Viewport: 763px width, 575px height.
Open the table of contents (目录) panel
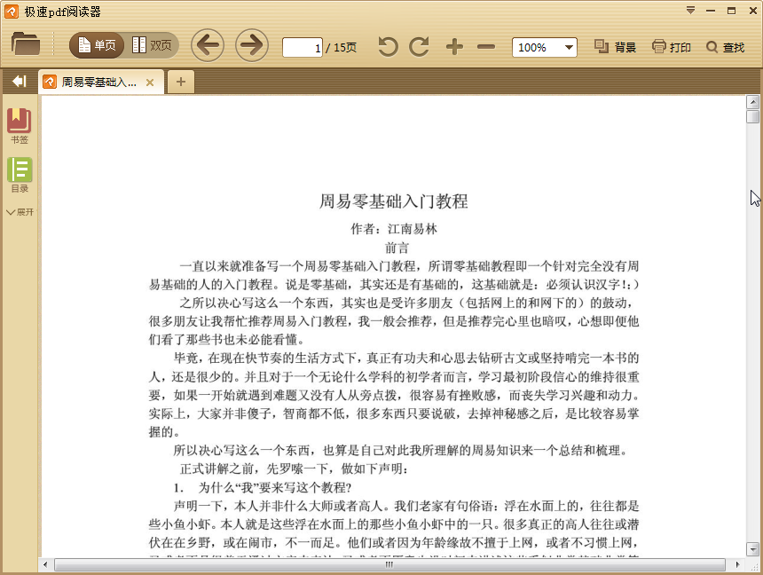coord(20,175)
